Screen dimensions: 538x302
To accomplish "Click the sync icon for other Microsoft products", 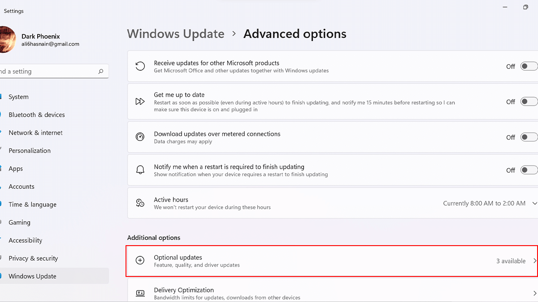I will [x=140, y=66].
